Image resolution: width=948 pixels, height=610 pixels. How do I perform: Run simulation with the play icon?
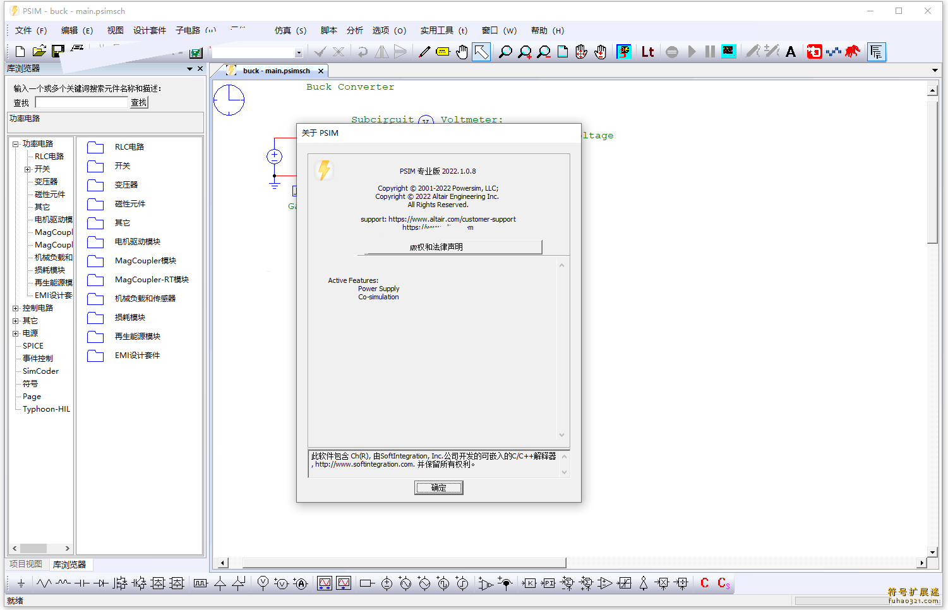coord(692,52)
